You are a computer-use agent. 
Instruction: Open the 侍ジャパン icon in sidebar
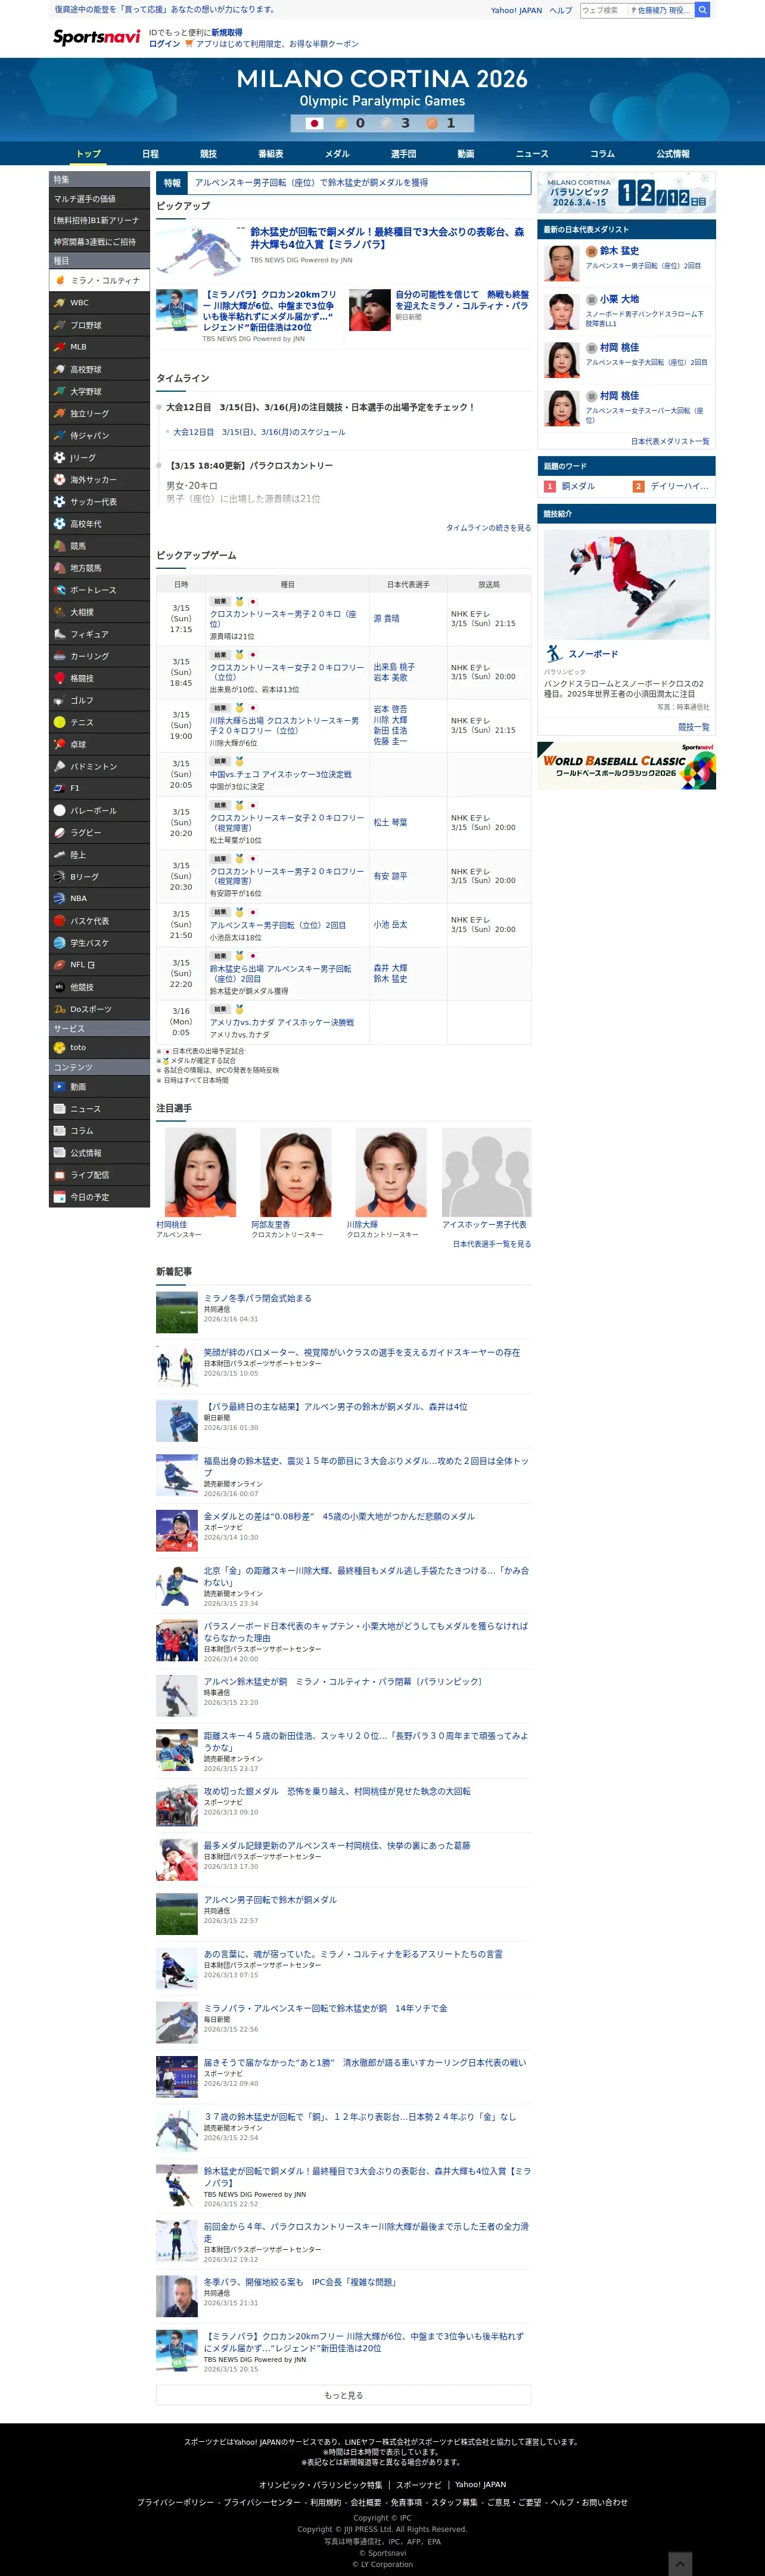pos(60,435)
